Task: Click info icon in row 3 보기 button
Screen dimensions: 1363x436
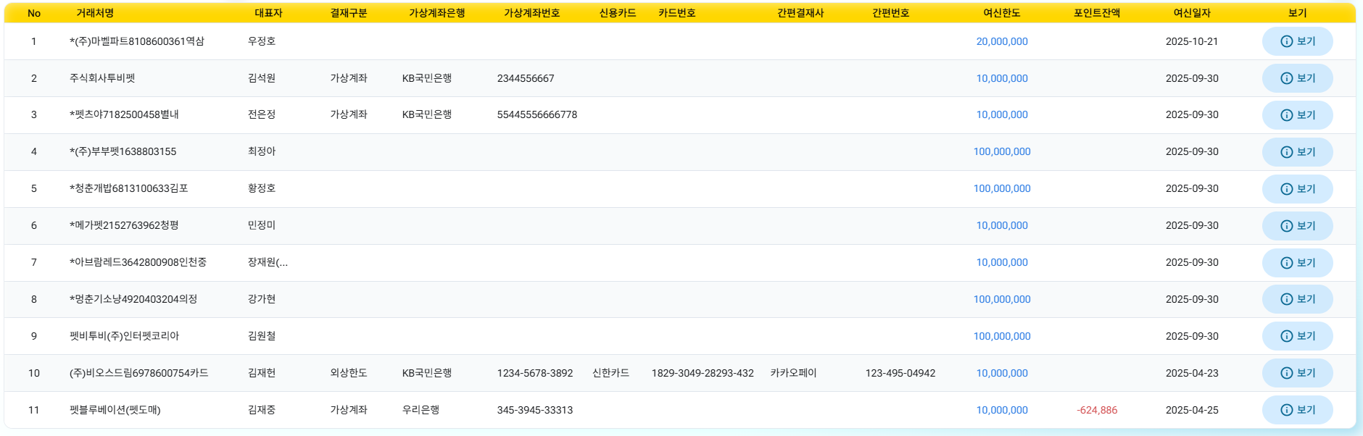Action: 1286,115
